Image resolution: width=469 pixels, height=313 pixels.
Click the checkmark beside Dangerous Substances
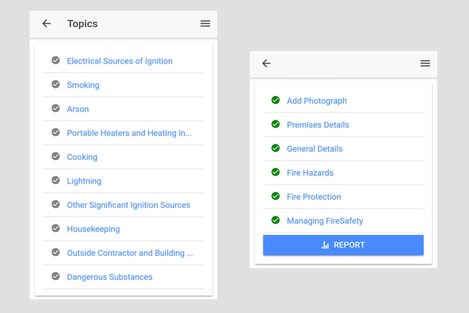coord(55,277)
